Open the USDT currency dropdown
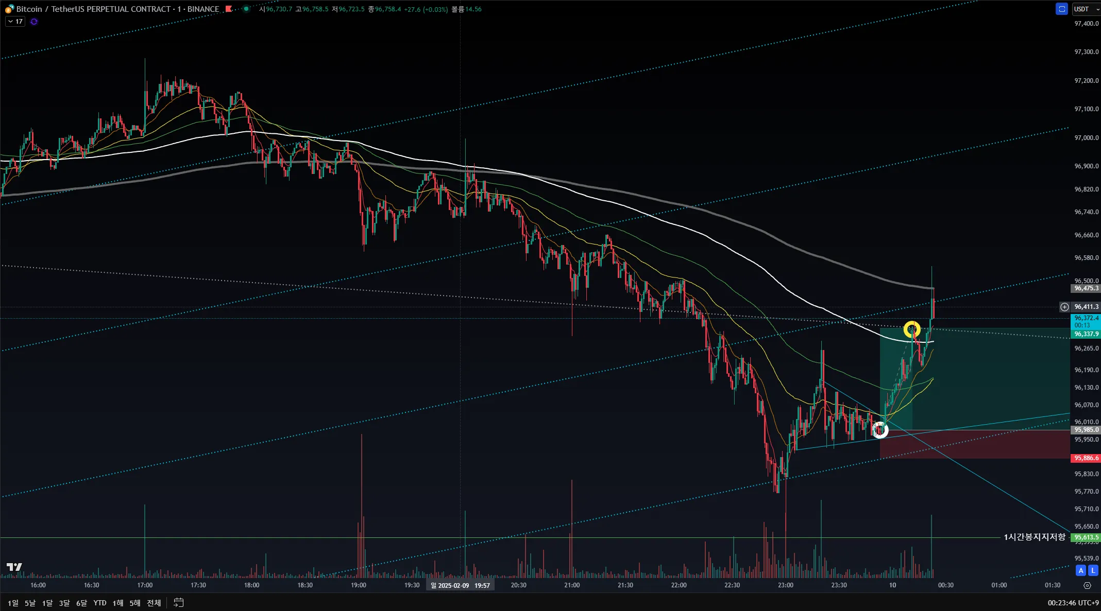The image size is (1101, 611). pyautogui.click(x=1086, y=9)
